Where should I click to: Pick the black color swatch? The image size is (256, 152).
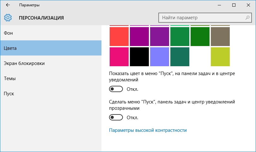click(x=139, y=57)
